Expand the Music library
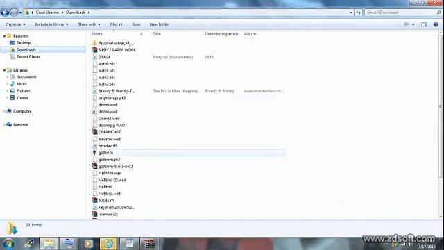Image resolution: width=444 pixels, height=250 pixels. coord(8,83)
